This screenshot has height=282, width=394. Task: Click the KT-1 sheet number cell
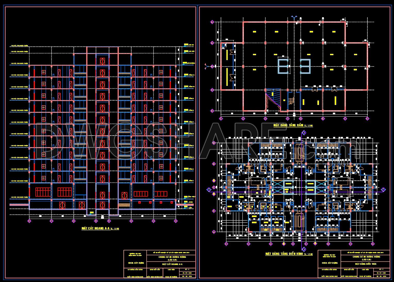382,269
